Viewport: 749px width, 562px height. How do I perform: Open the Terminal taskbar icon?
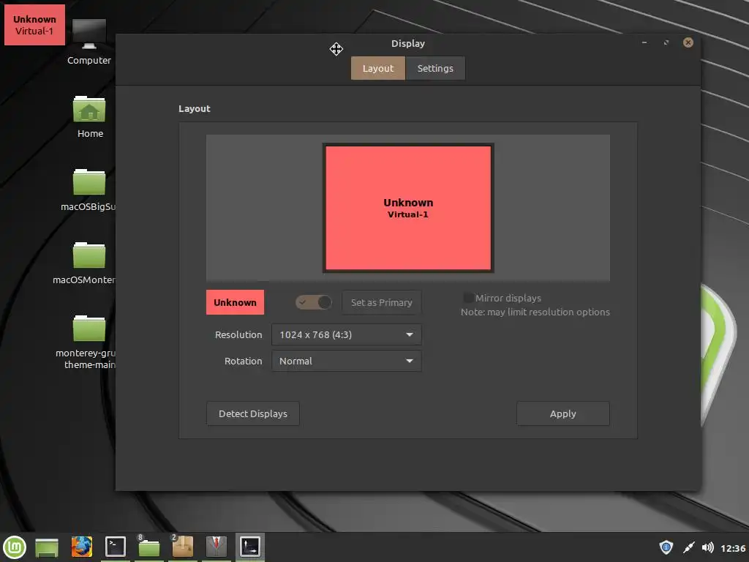[115, 547]
